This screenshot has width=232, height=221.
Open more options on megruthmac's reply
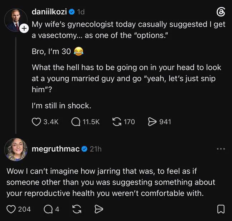[x=221, y=149]
